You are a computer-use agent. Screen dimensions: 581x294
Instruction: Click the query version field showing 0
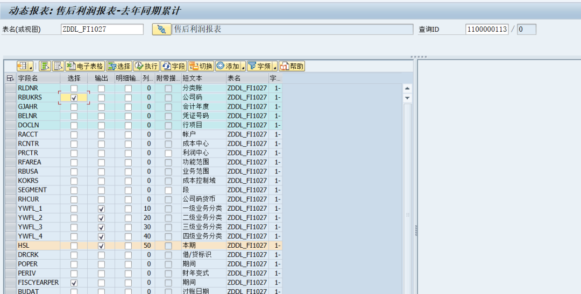tap(527, 29)
